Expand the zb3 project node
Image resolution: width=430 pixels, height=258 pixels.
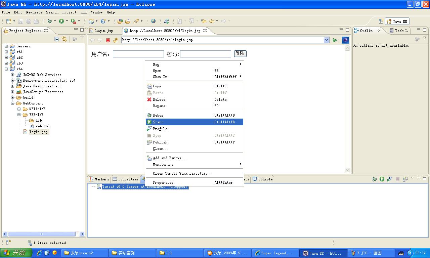[x=6, y=63]
